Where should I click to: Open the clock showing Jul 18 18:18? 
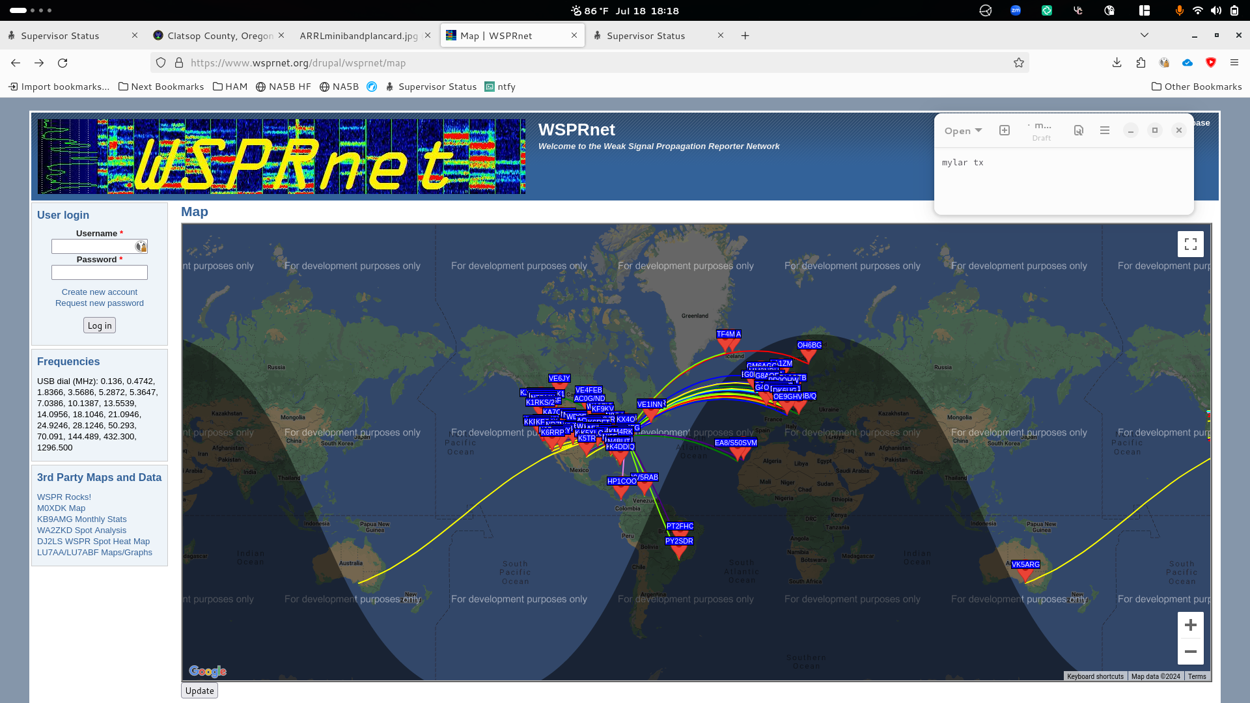[x=647, y=11]
